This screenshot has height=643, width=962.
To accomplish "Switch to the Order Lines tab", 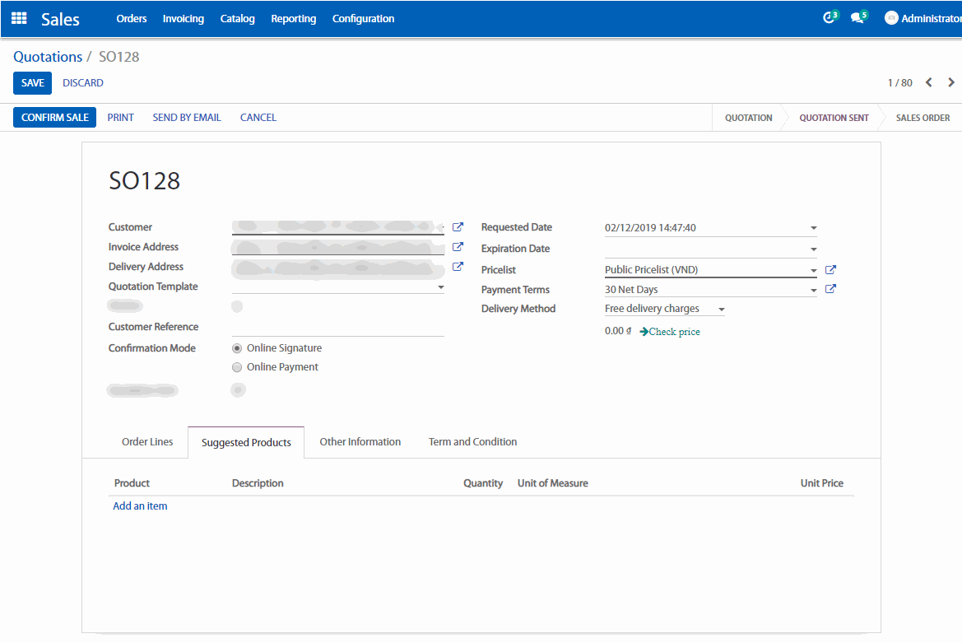I will click(x=147, y=442).
